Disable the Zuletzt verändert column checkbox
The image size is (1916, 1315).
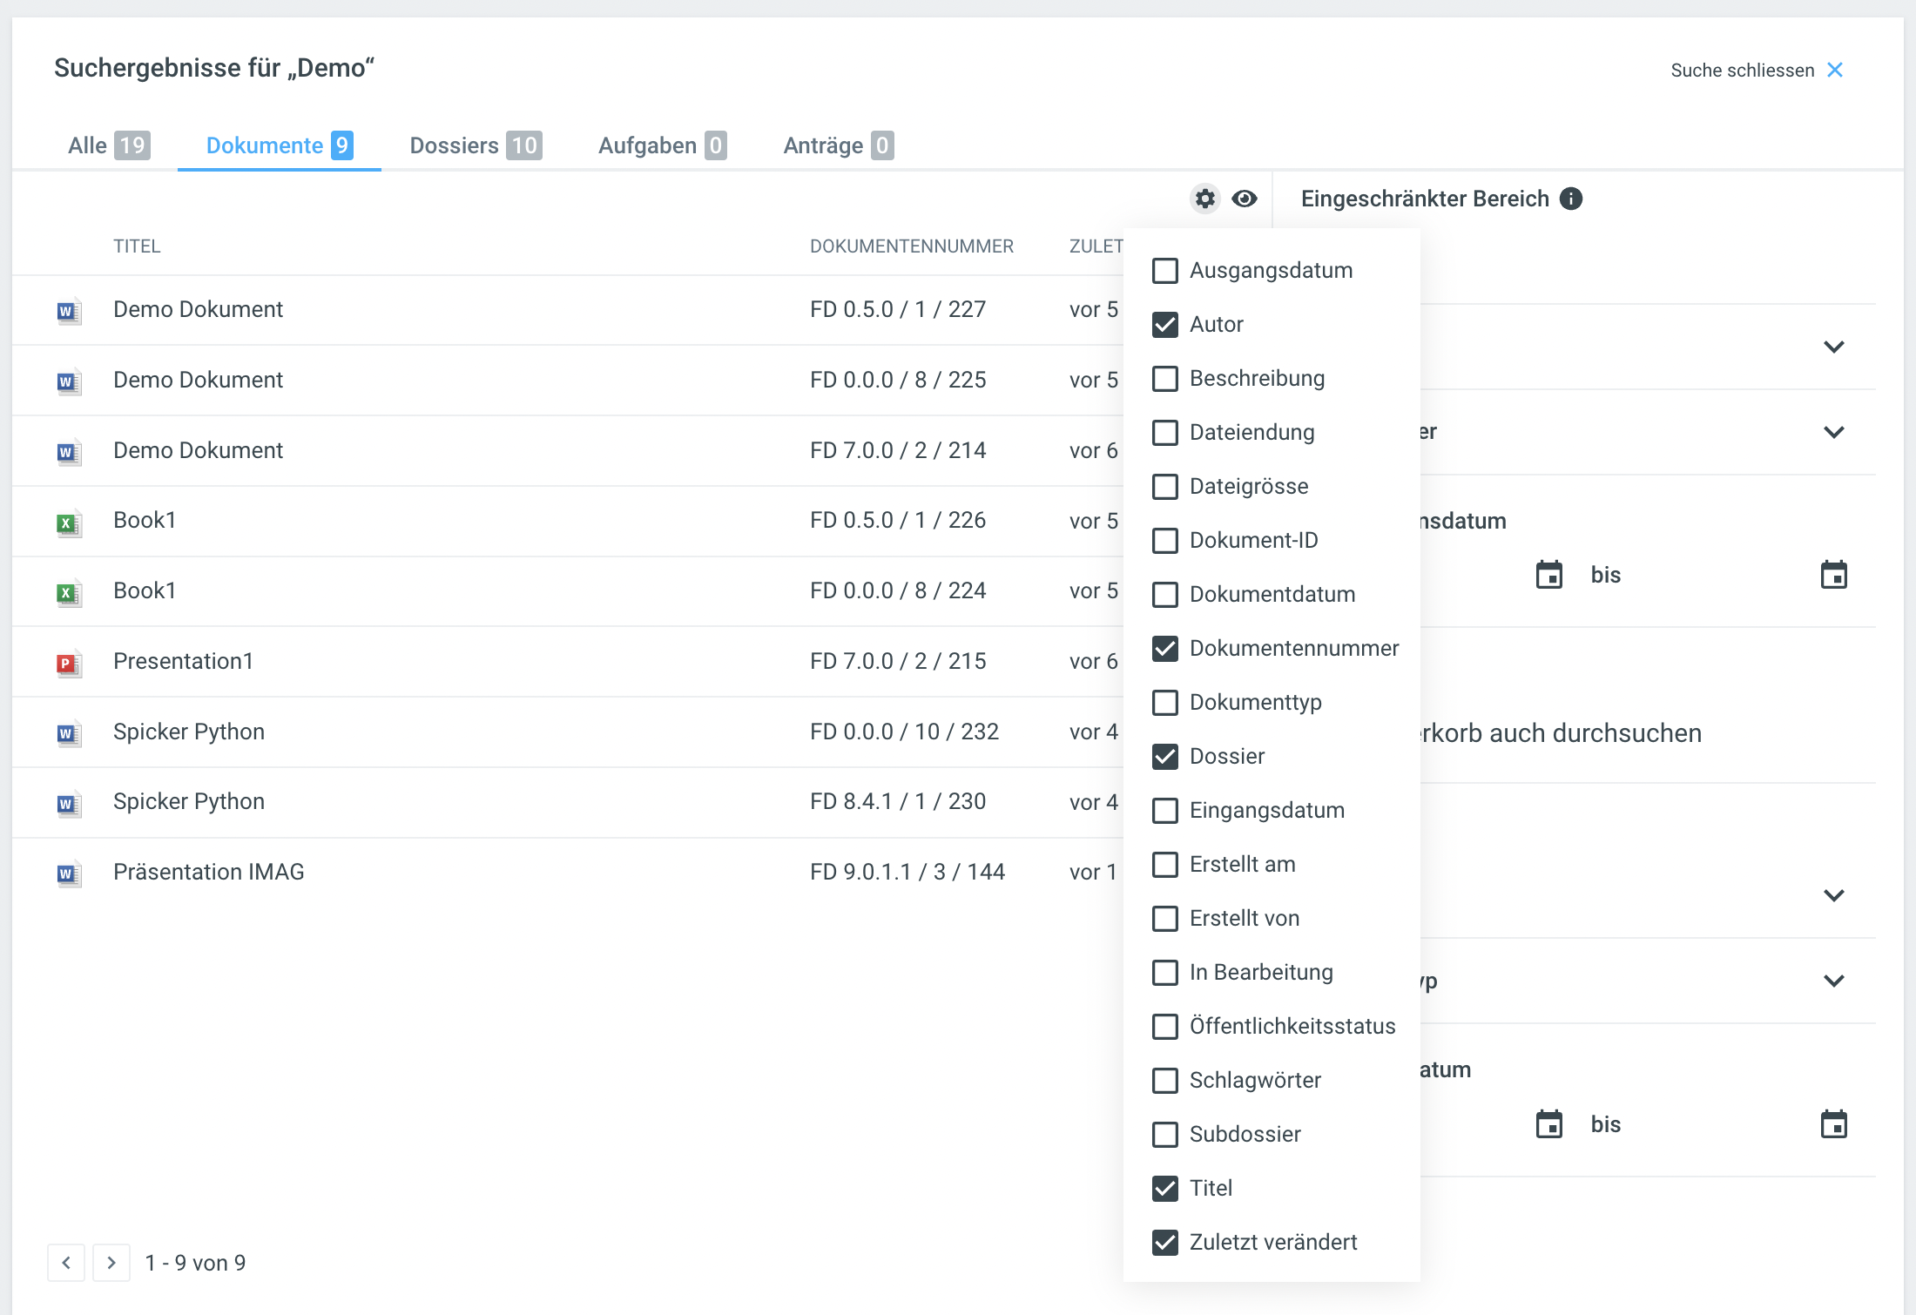click(x=1164, y=1243)
